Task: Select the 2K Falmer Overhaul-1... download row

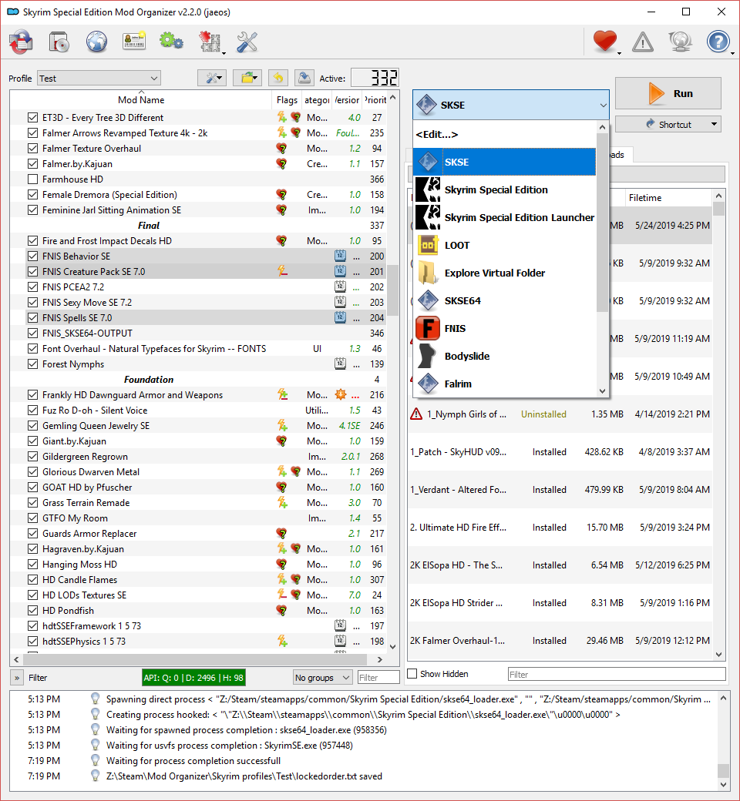Action: [560, 641]
